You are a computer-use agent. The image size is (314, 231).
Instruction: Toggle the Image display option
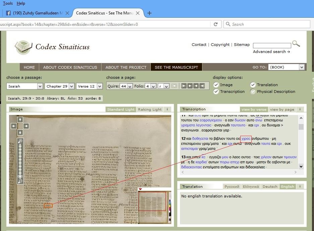pos(216,85)
